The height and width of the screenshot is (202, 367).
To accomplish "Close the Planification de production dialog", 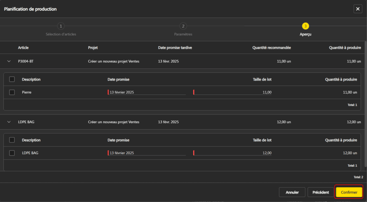I will 358,9.
